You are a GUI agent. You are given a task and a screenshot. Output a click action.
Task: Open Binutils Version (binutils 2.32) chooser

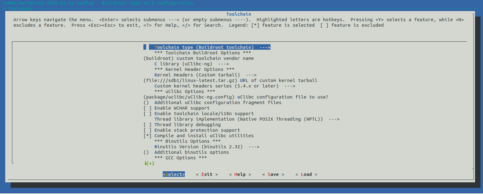[x=207, y=147]
